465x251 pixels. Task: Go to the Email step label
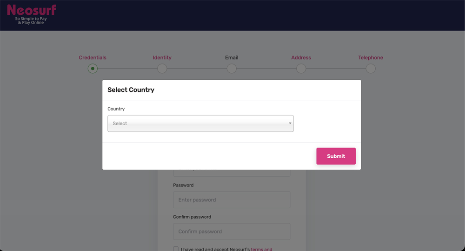[x=232, y=58]
